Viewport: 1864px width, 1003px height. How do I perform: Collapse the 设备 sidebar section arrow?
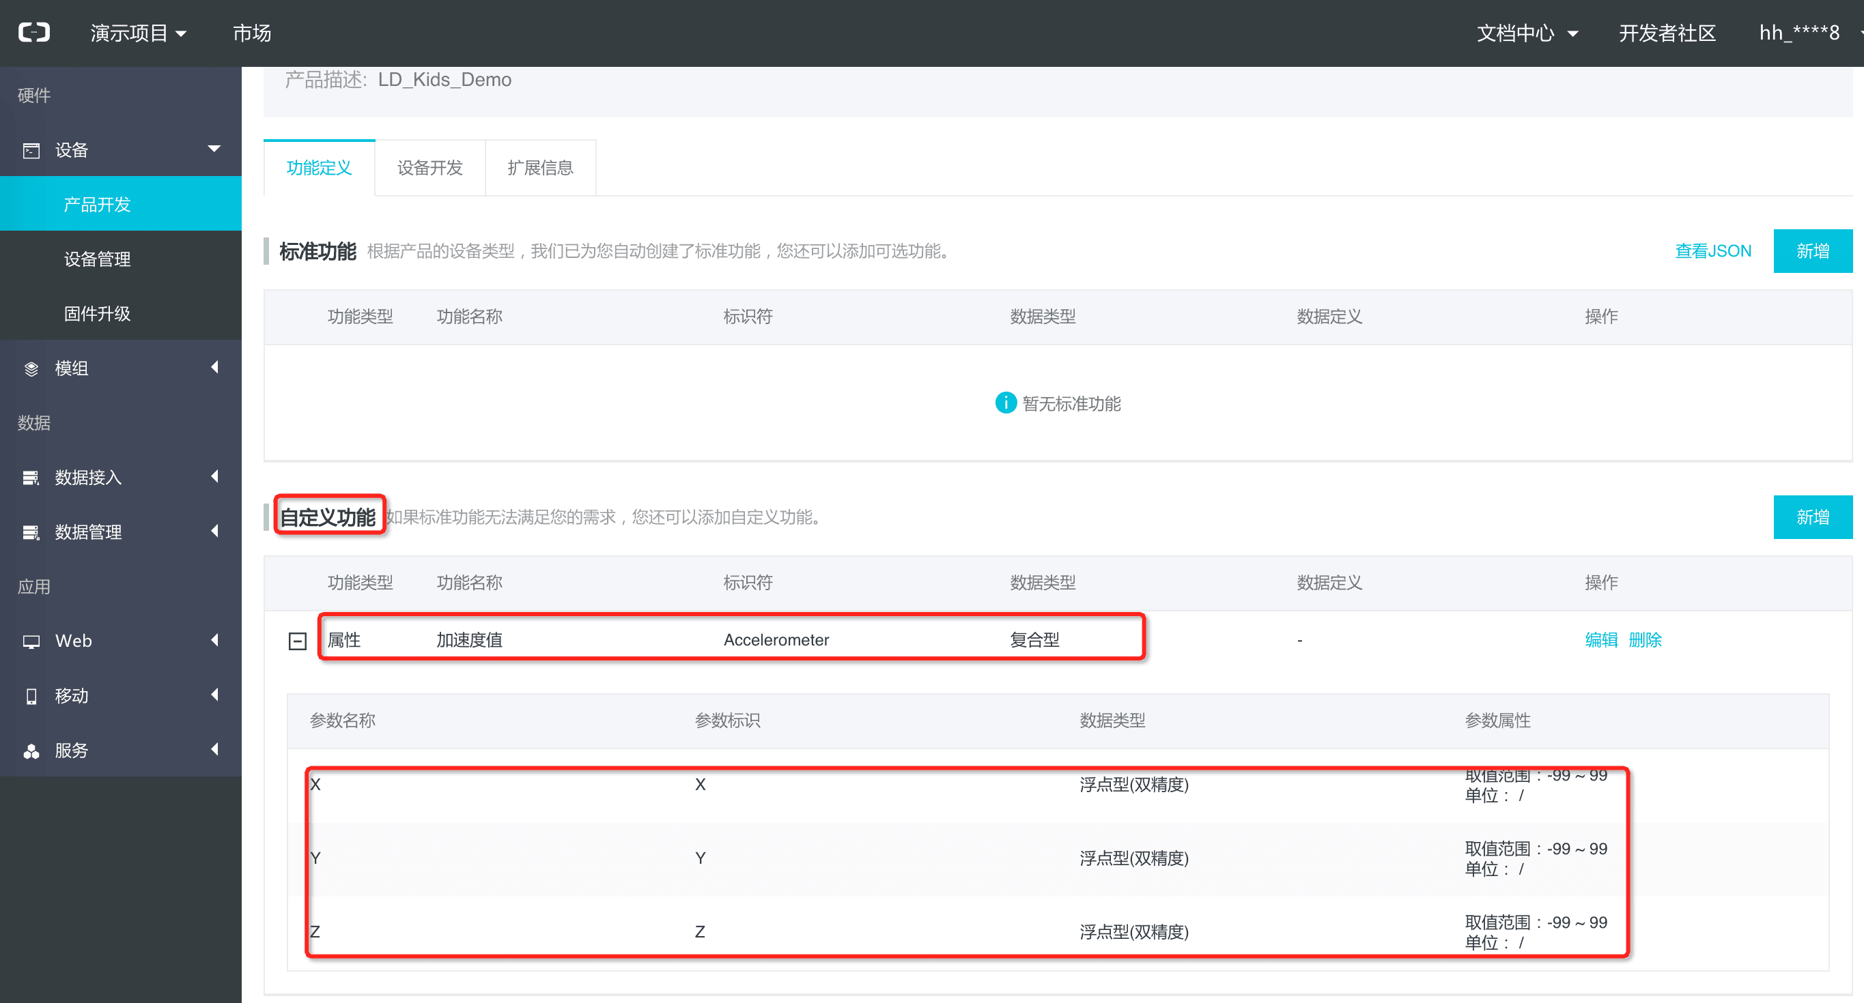214,149
